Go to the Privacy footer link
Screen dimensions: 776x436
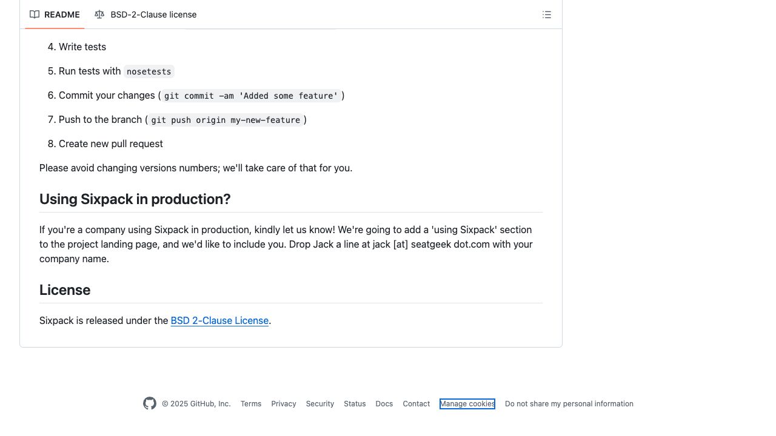(284, 404)
